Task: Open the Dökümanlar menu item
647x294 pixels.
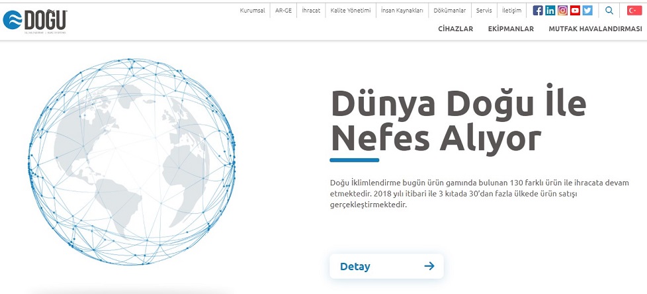Action: [x=450, y=11]
